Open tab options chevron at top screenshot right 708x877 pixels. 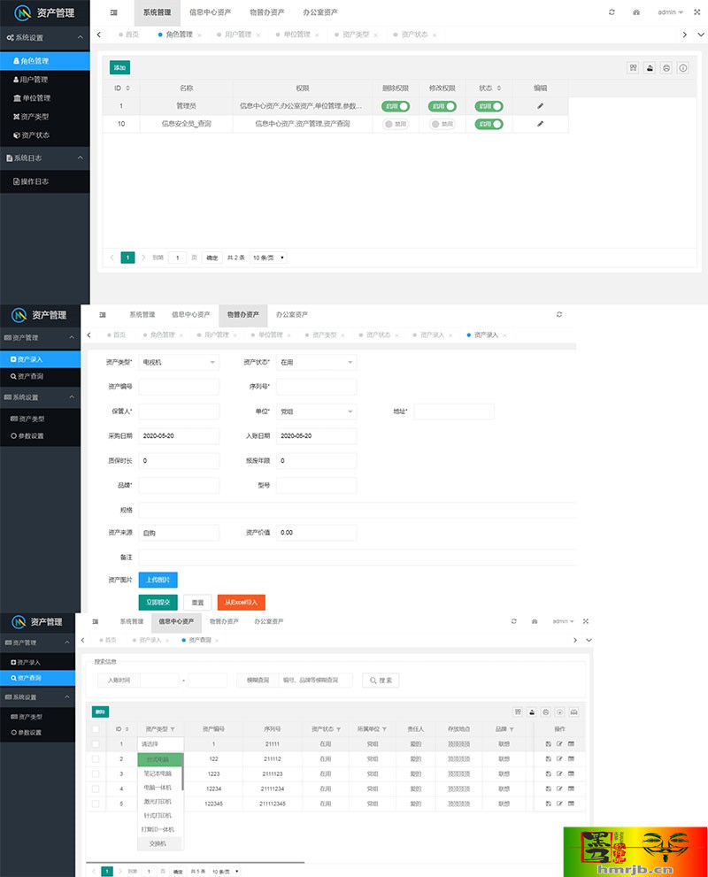[701, 35]
